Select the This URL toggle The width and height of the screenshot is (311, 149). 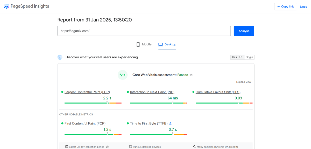[237, 57]
